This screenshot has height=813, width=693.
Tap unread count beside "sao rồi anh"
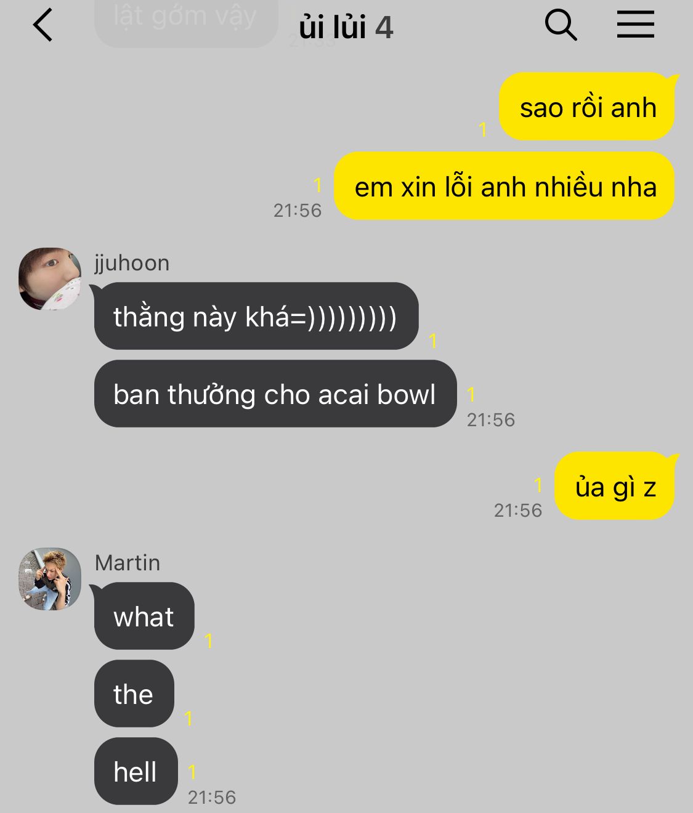[x=483, y=129]
